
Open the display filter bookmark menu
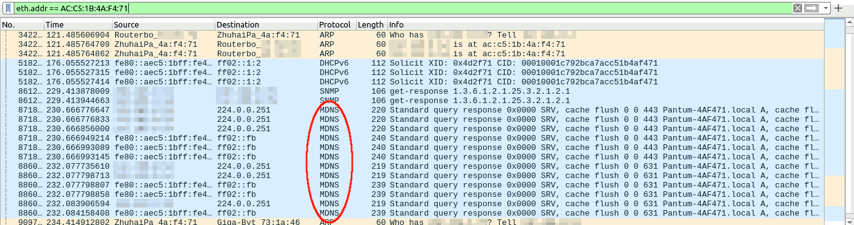pos(8,8)
